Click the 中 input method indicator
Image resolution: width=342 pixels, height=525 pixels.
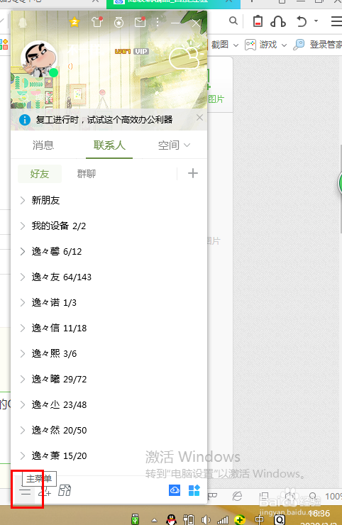point(259,520)
